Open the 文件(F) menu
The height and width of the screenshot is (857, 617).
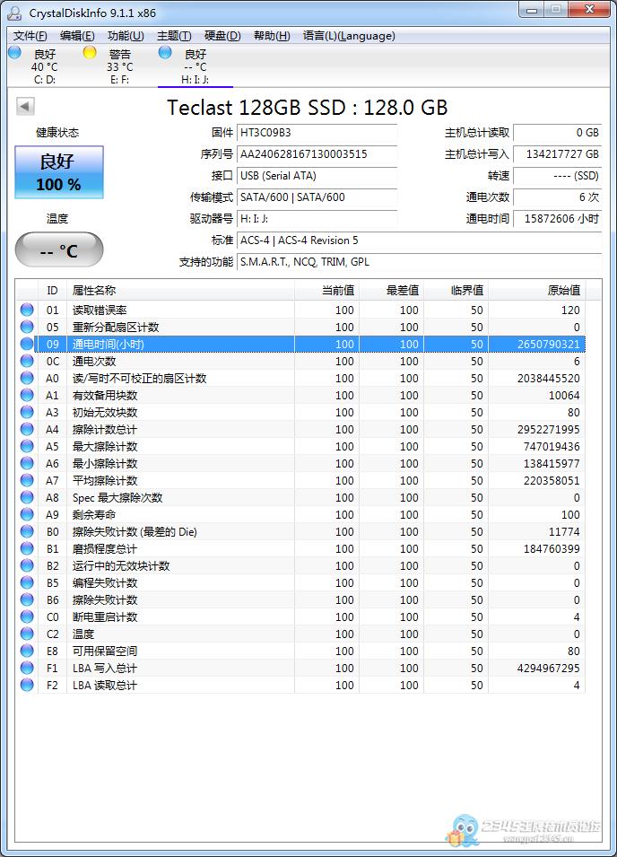[30, 36]
